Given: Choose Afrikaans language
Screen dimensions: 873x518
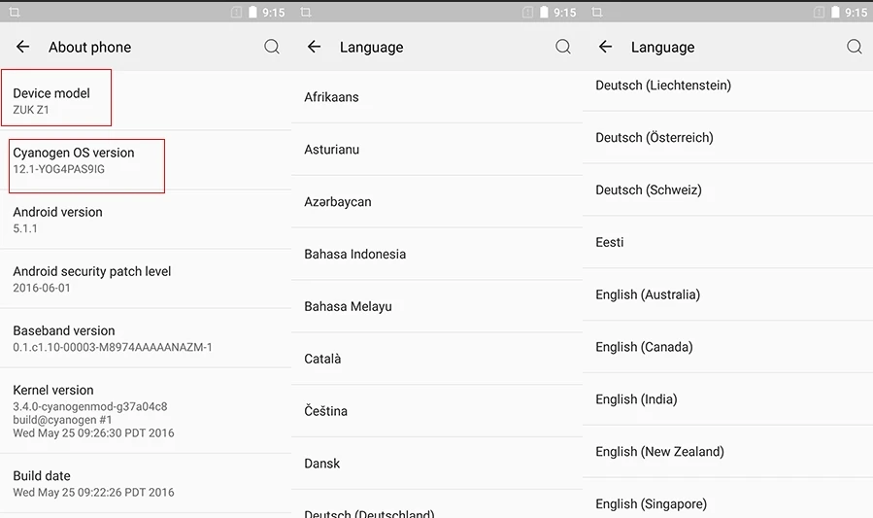Looking at the screenshot, I should tap(437, 97).
